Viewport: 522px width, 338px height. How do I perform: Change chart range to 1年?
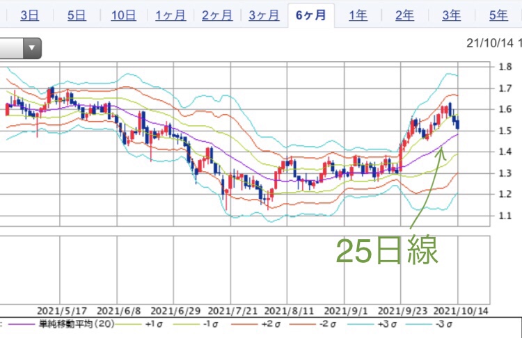(x=358, y=15)
